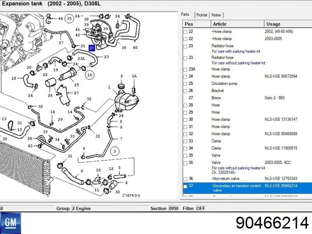Select the 'NLS-USE 90469888' usage cell

tap(281, 134)
